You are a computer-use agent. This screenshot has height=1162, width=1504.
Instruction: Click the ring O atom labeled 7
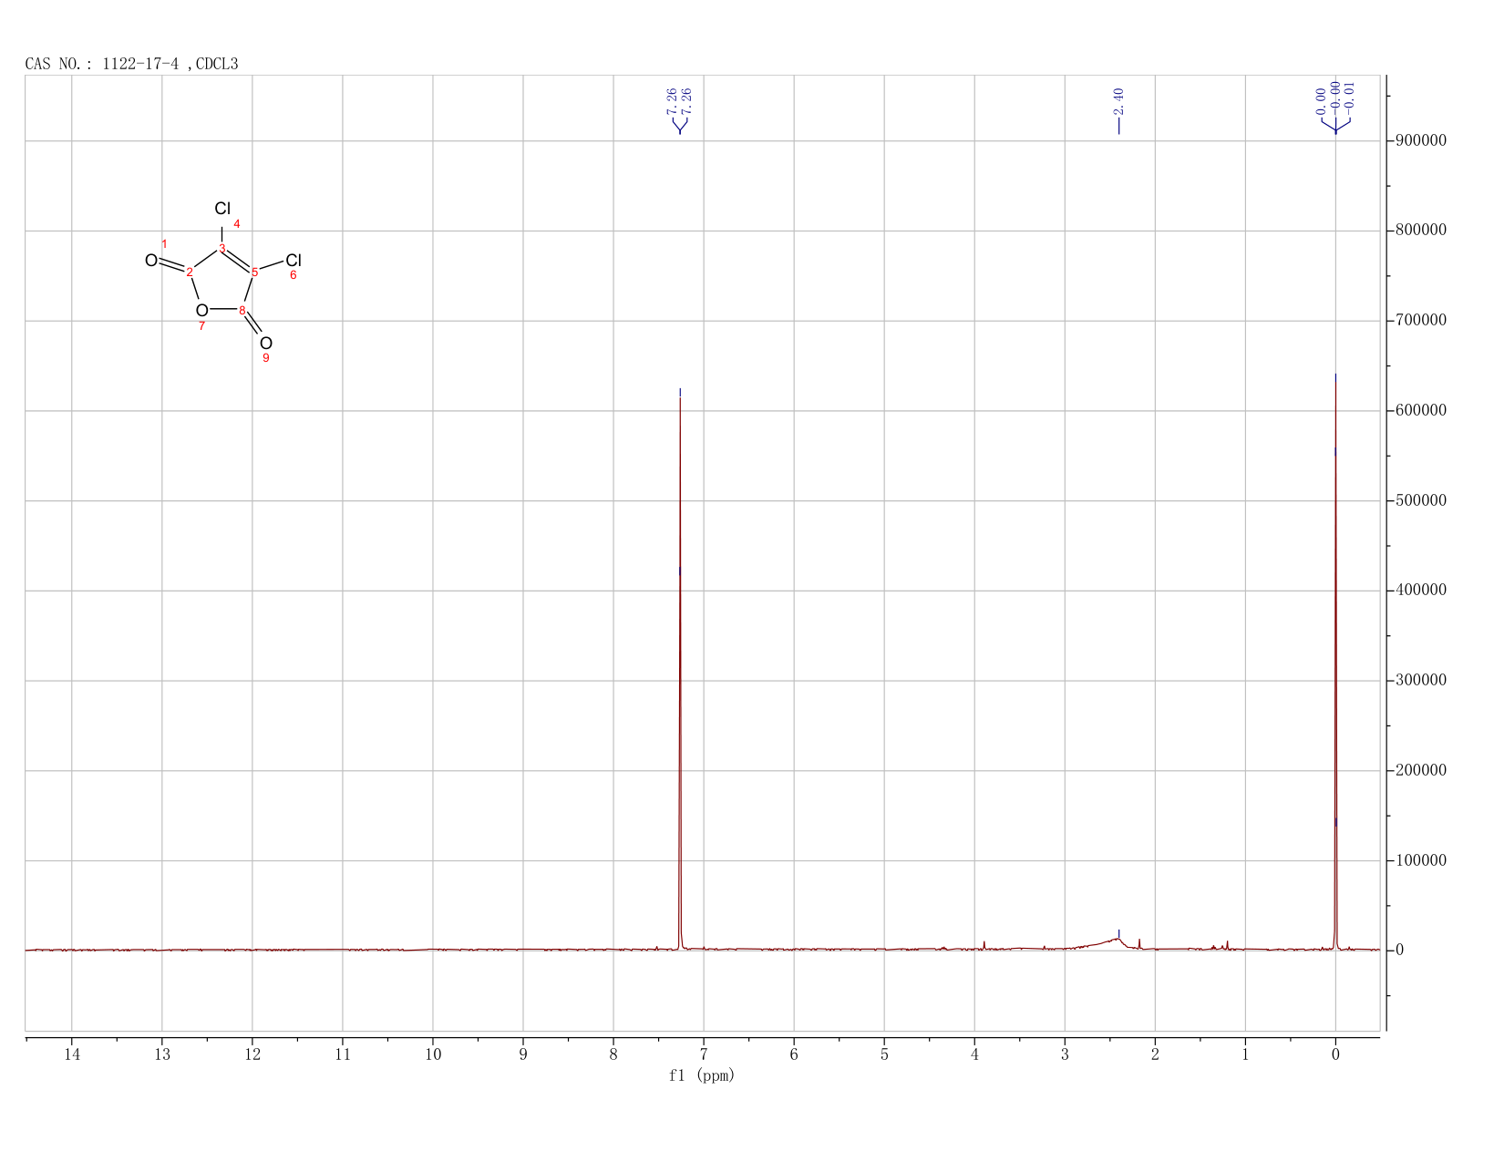point(201,311)
